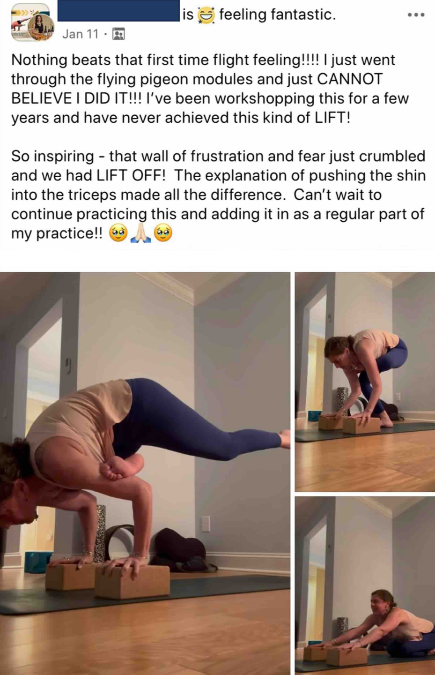This screenshot has width=435, height=675.
Task: Click the group audience icon beside Jan 11
Action: click(x=119, y=34)
